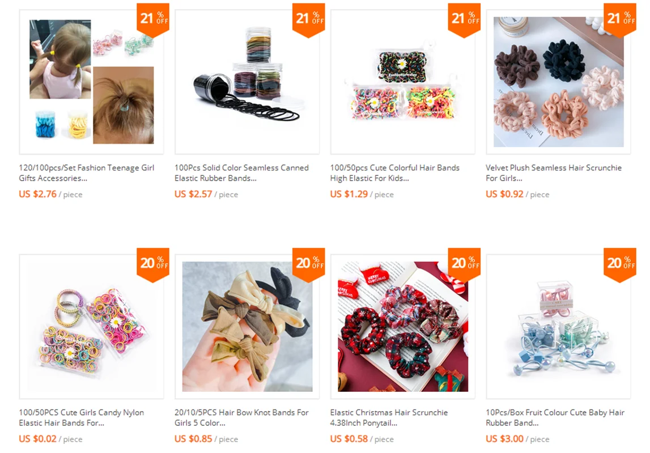This screenshot has height=453, width=650.
Task: Click the Velvet Plush Seamless Hair Scrunchie title
Action: coord(554,173)
